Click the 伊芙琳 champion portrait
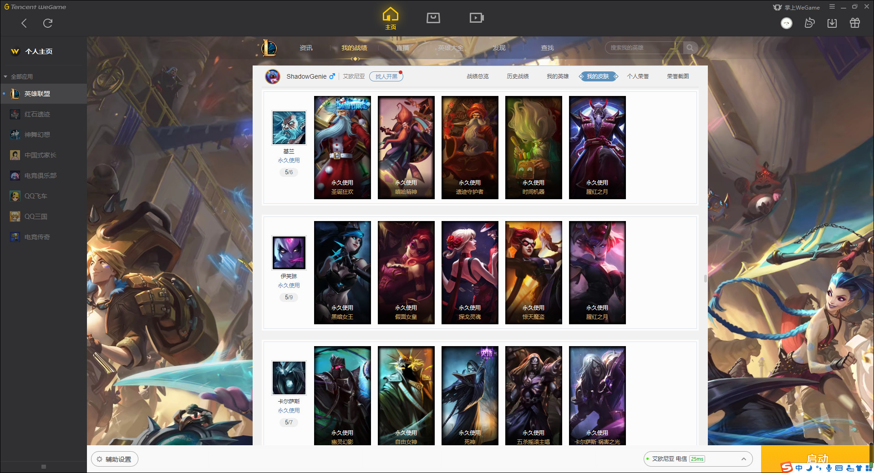Image resolution: width=874 pixels, height=473 pixels. point(289,252)
